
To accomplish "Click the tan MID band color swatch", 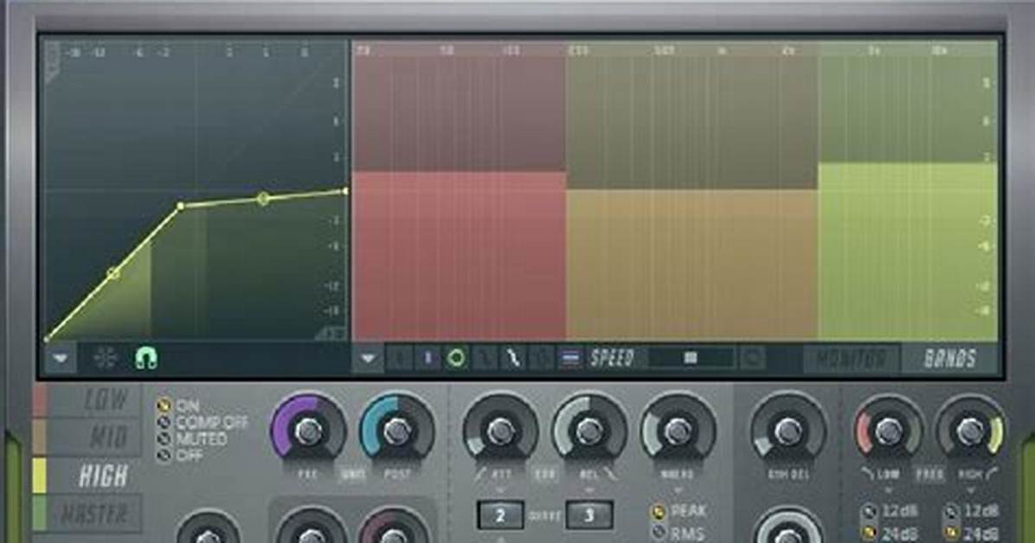I will pos(40,438).
